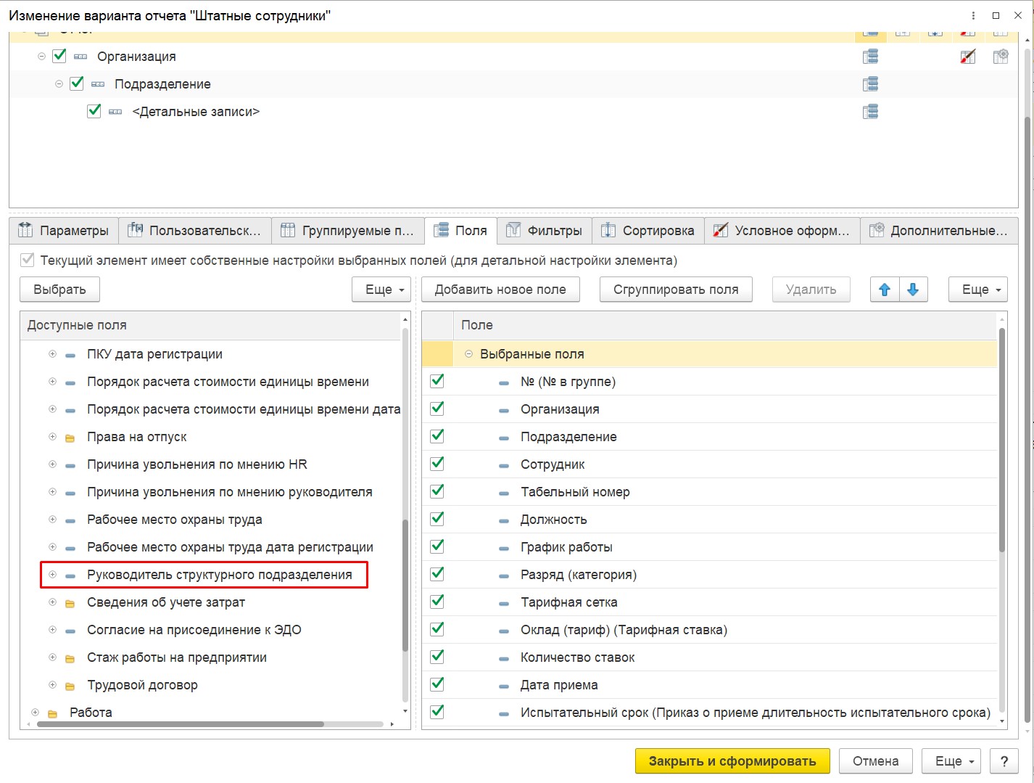This screenshot has width=1034, height=783.
Task: Collapse the Выбранные поля group
Action: click(x=468, y=354)
